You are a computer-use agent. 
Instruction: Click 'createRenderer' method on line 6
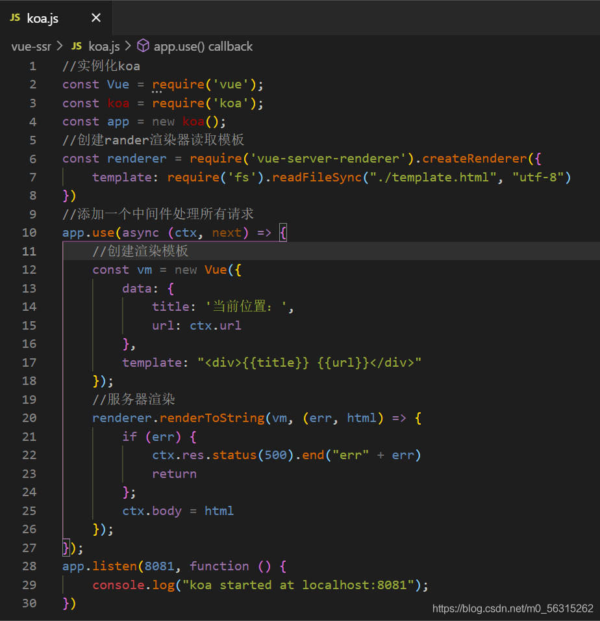pos(475,159)
